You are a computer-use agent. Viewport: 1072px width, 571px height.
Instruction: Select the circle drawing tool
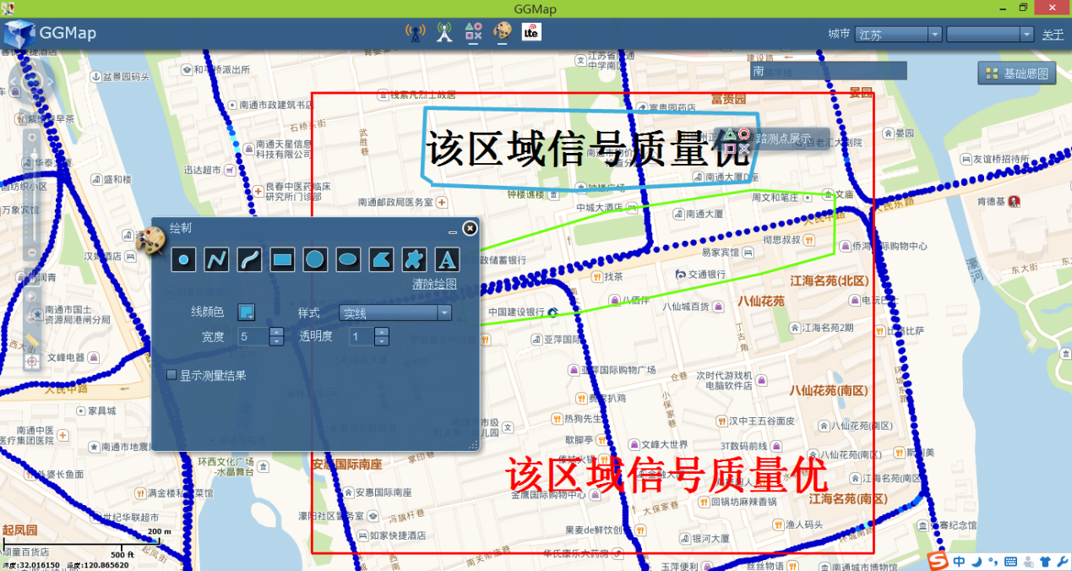pyautogui.click(x=315, y=259)
